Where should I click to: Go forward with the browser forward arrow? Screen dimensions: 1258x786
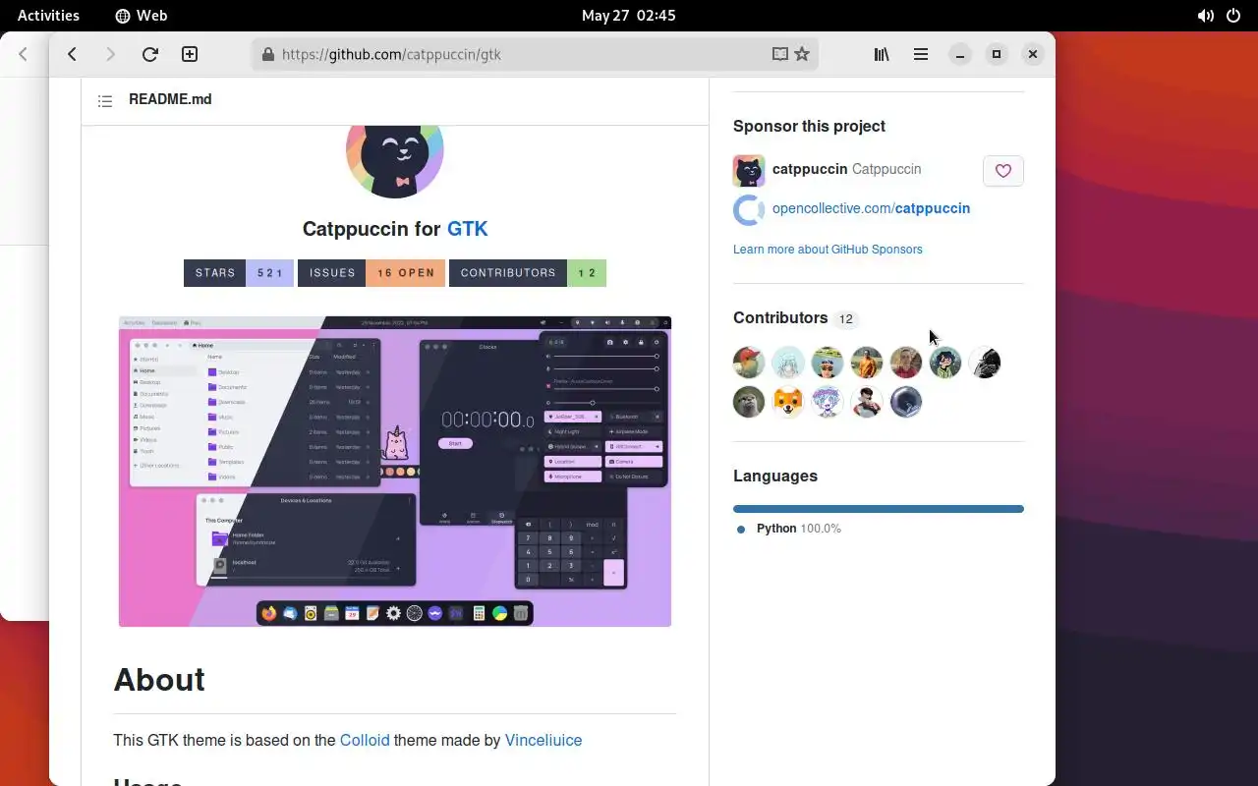pyautogui.click(x=111, y=55)
